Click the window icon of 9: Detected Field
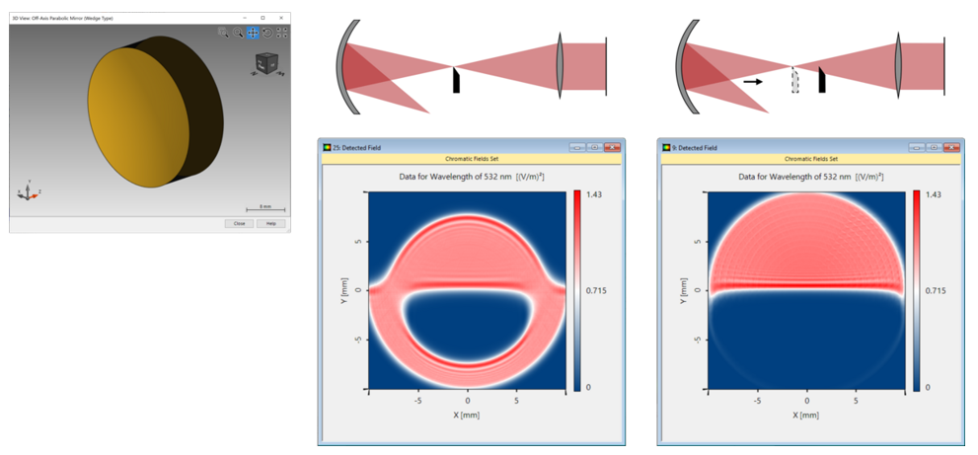 click(666, 148)
